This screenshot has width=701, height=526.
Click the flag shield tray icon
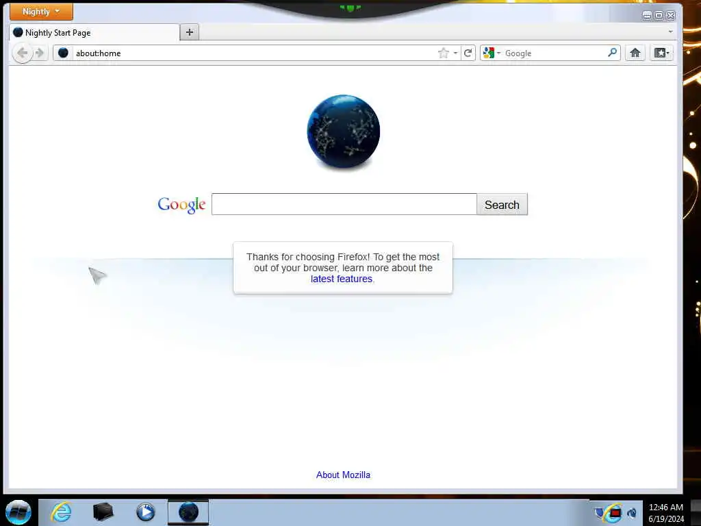click(x=600, y=512)
